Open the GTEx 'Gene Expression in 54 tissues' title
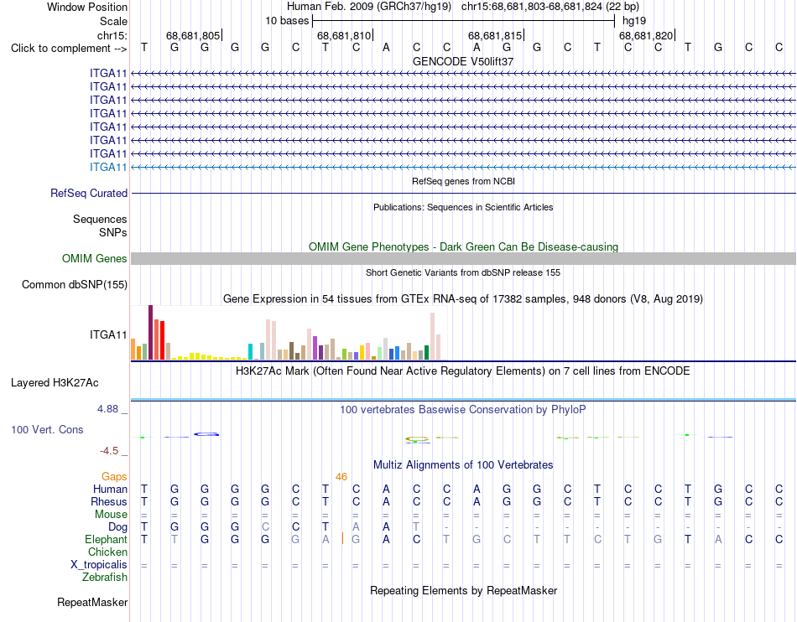Image resolution: width=797 pixels, height=622 pixels. coord(463,298)
